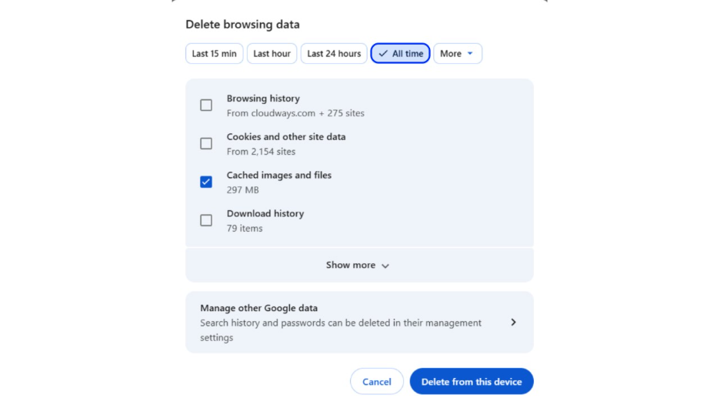The height and width of the screenshot is (405, 720).
Task: Check the Download history checkbox
Action: 206,220
